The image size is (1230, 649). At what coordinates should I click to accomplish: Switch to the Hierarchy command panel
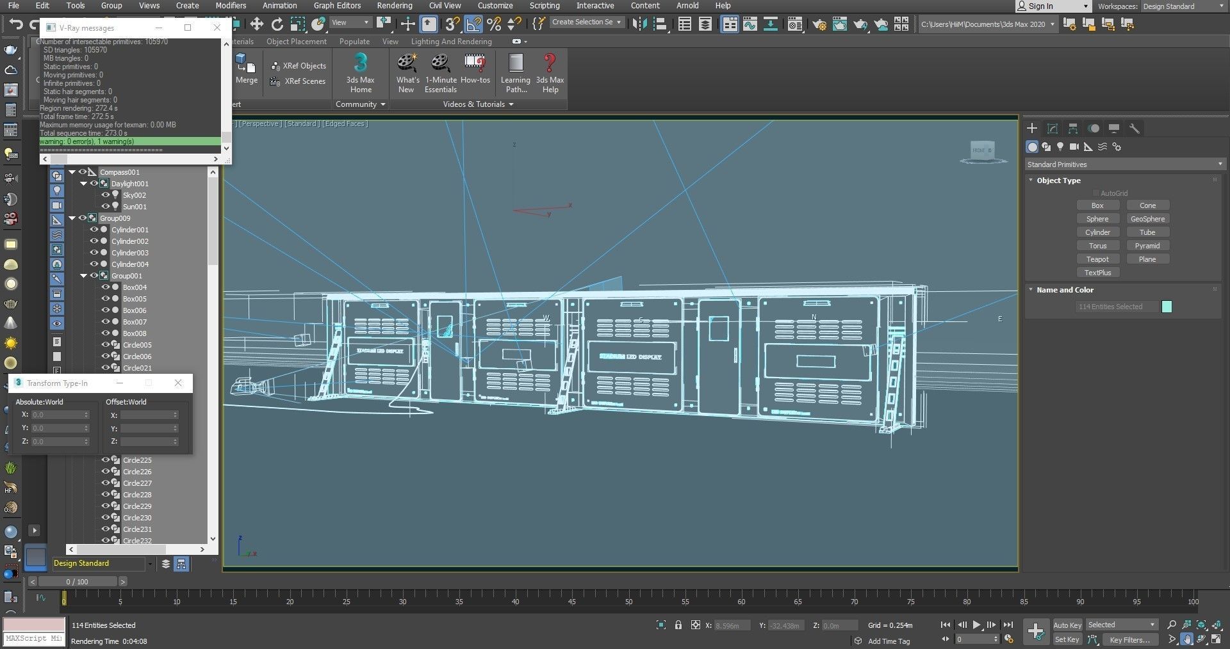pyautogui.click(x=1073, y=129)
